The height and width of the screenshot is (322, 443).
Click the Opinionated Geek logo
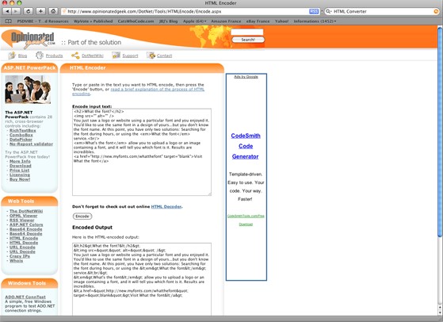tap(29, 40)
